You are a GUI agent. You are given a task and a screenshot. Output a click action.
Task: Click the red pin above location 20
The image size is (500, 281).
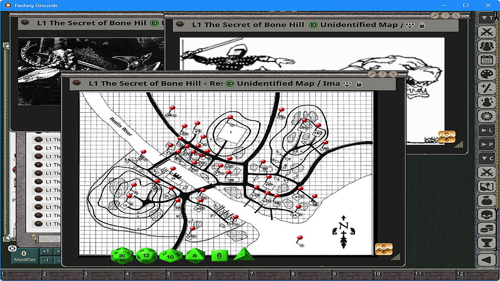(263, 162)
